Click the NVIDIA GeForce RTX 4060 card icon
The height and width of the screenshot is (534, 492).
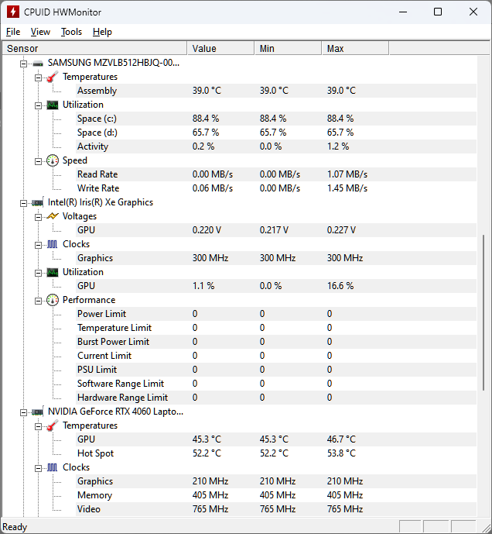point(37,412)
